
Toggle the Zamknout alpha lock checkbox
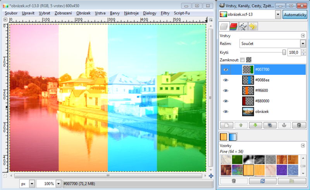click(x=243, y=60)
